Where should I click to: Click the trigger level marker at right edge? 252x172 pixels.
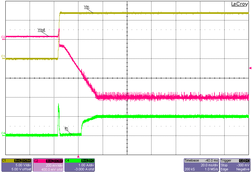coord(250,68)
